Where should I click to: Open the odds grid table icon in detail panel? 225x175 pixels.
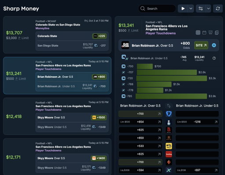pos(198,33)
